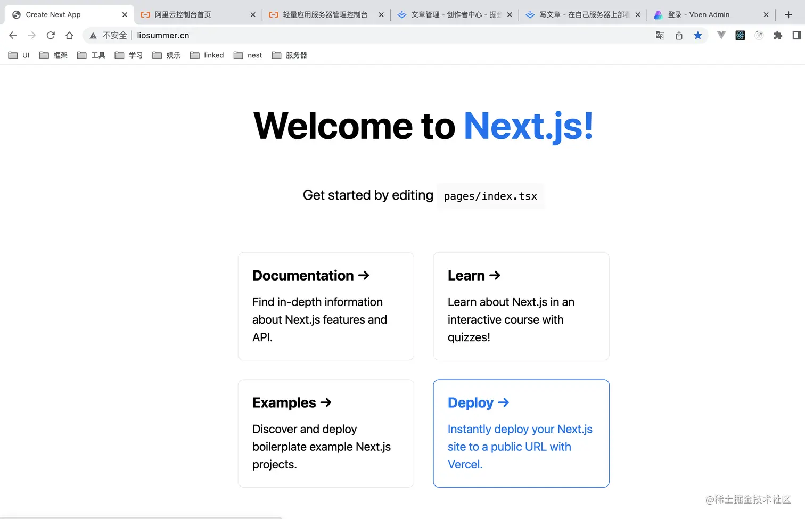
Task: Close the Create Next App tab
Action: click(125, 15)
